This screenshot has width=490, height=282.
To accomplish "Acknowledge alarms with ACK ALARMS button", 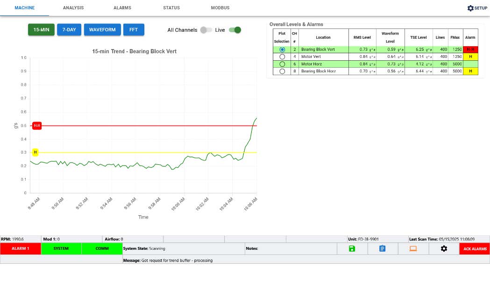I will tap(475, 248).
